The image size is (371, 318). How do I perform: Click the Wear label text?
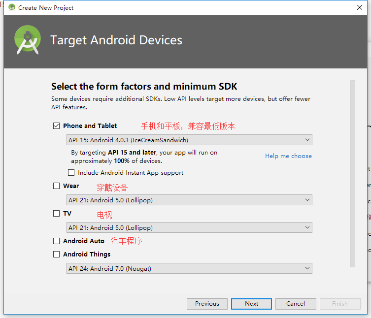pyautogui.click(x=71, y=186)
